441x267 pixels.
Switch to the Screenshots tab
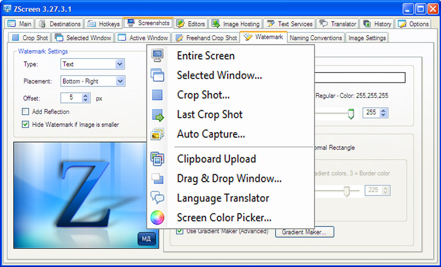[148, 23]
